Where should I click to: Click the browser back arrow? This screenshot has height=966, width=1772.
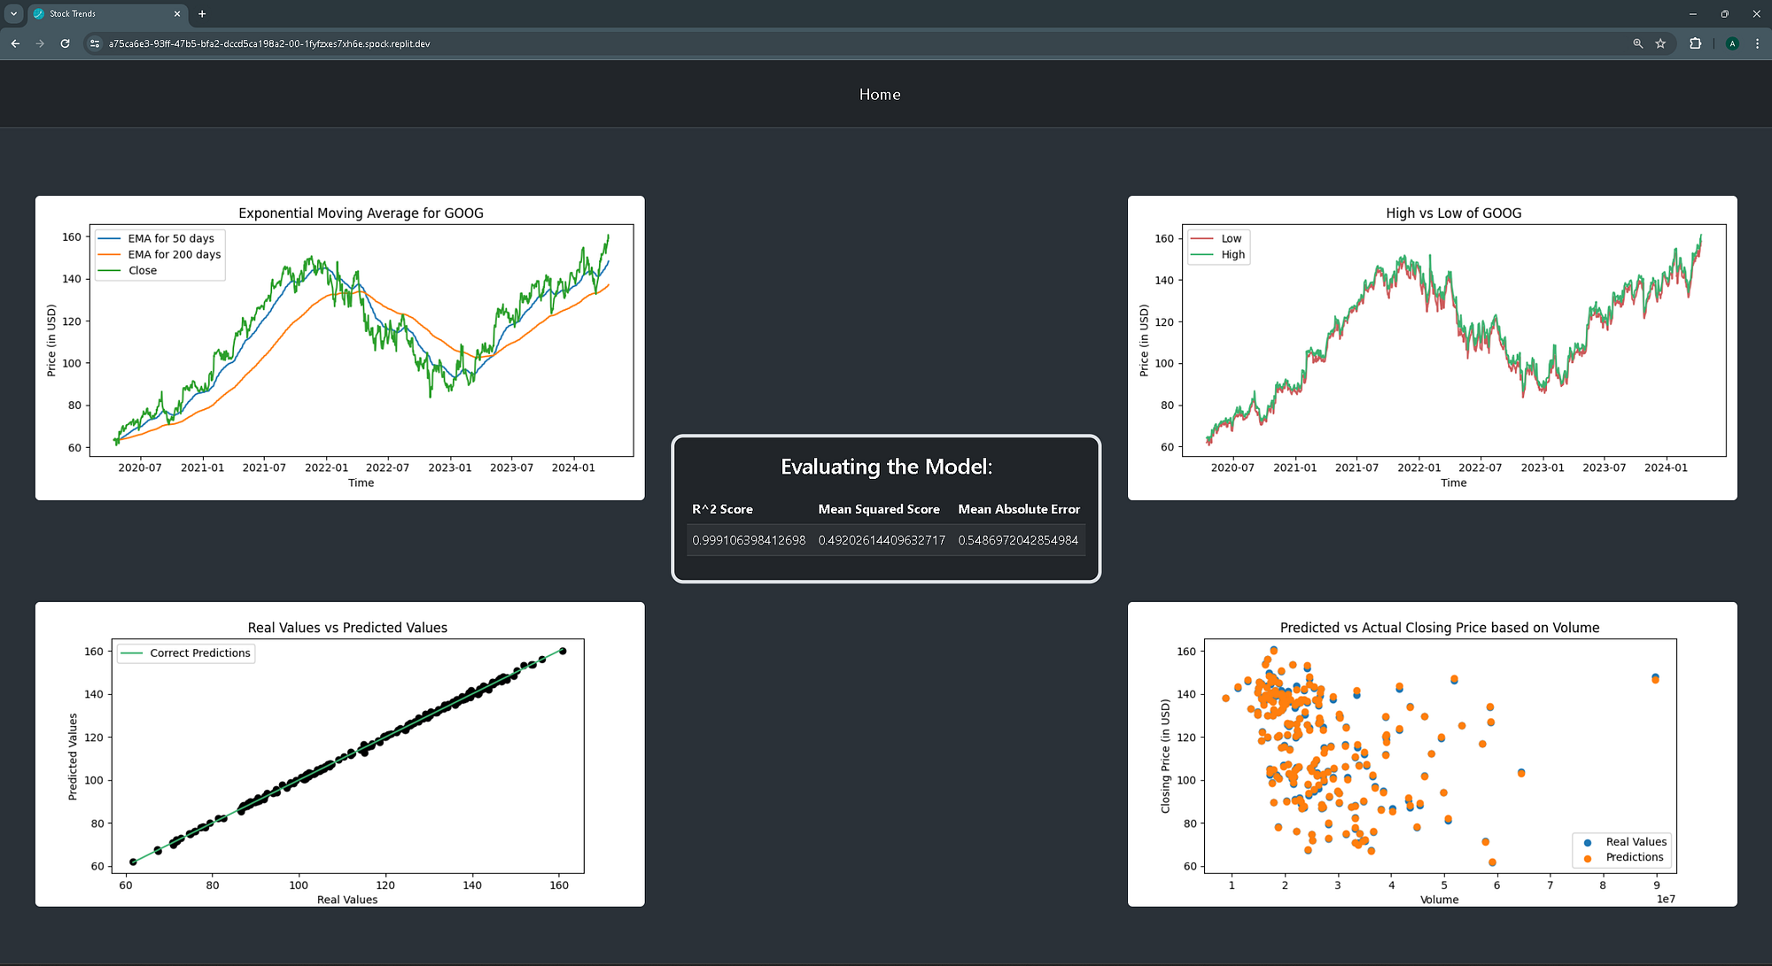15,43
